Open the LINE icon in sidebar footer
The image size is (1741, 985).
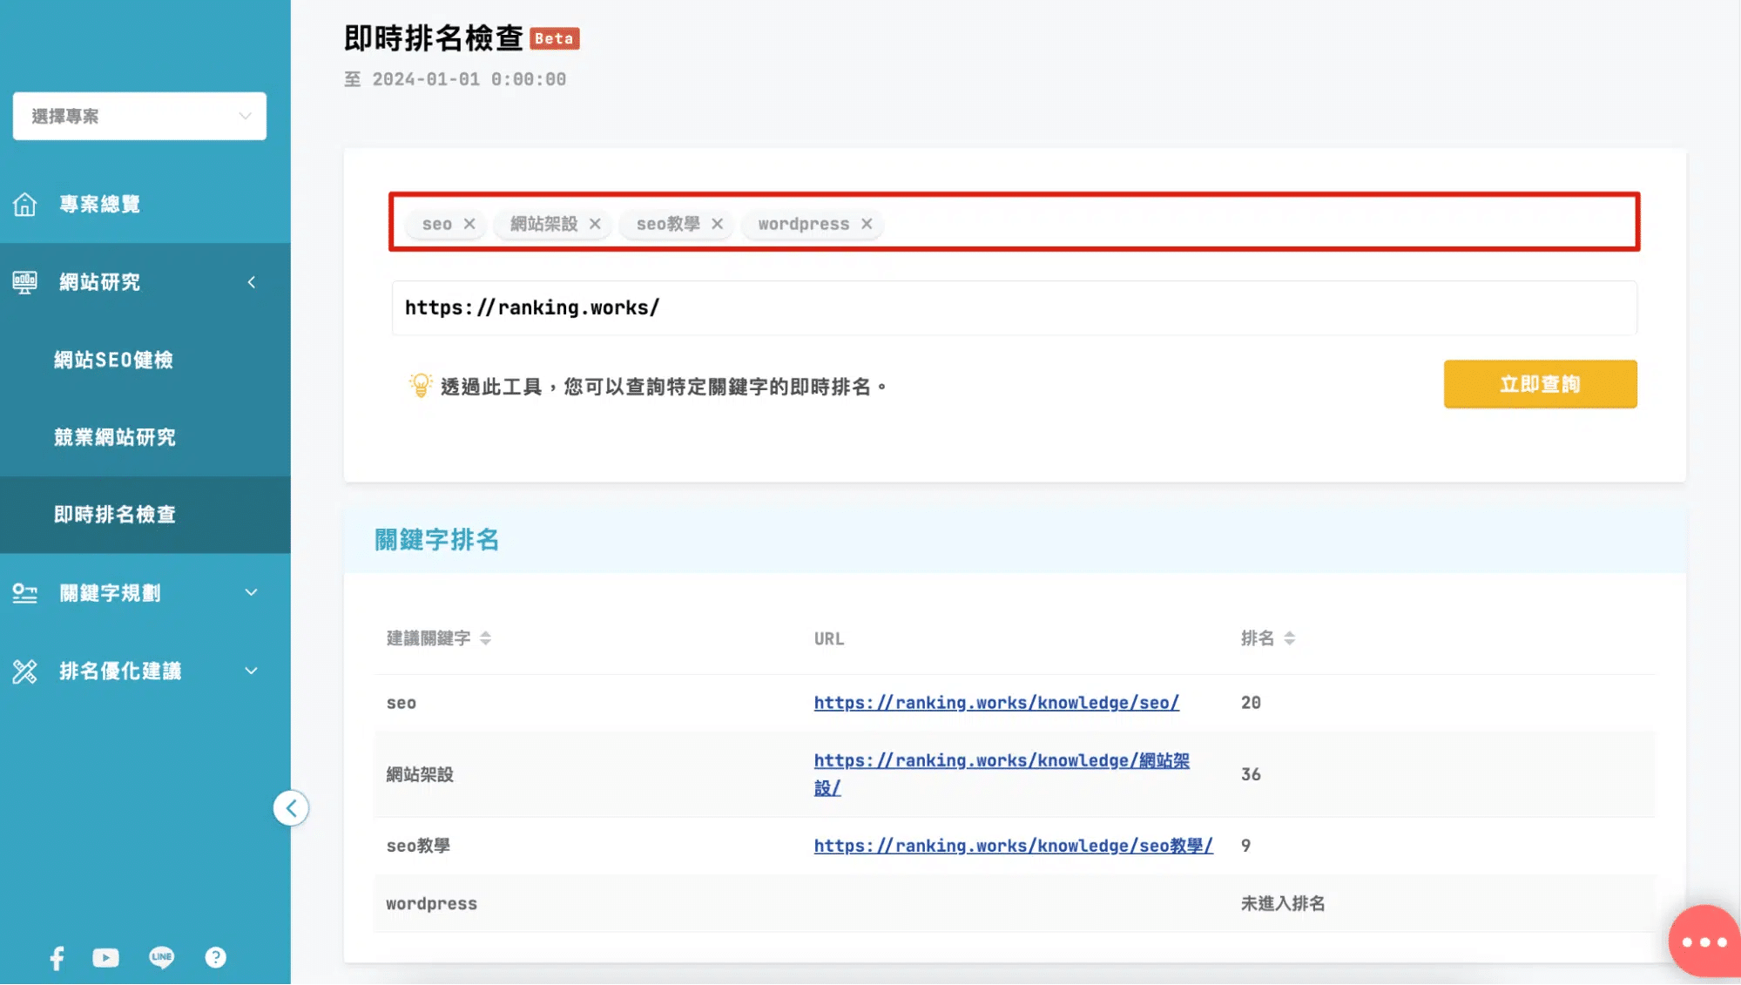[162, 958]
